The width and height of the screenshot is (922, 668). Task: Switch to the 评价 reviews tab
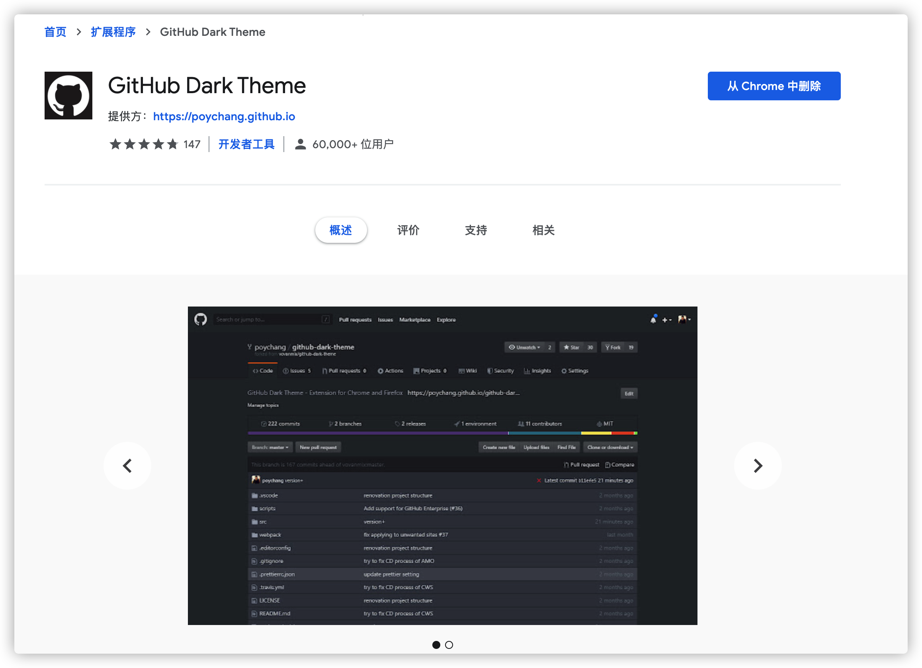click(x=408, y=230)
